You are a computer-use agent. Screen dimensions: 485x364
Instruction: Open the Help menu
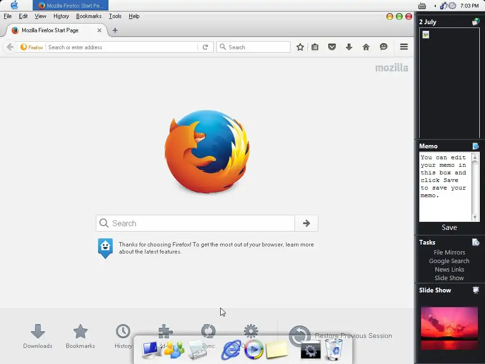pos(134,16)
